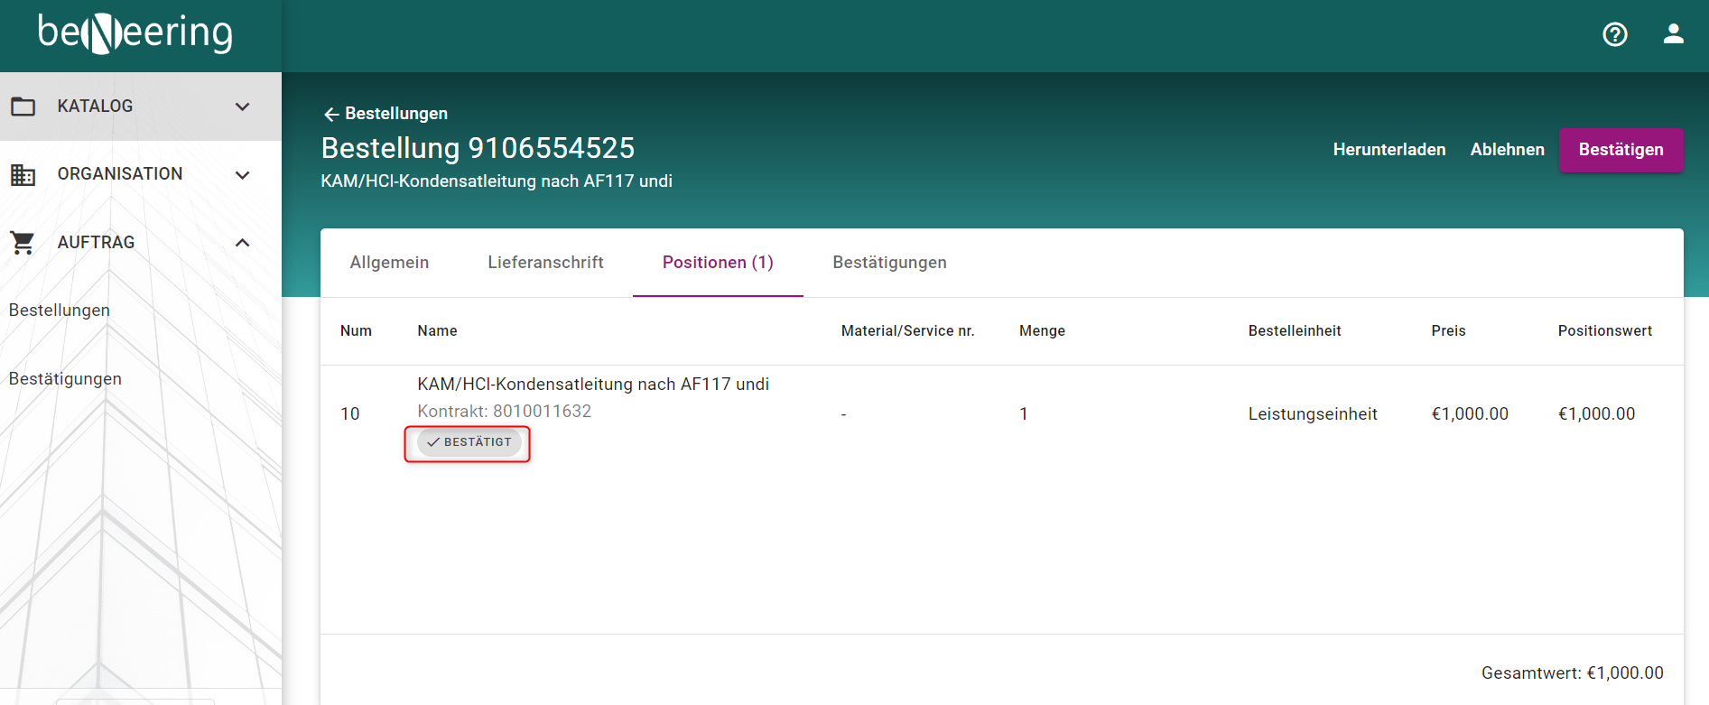Click Ablehnen to reject the order

[x=1507, y=150]
